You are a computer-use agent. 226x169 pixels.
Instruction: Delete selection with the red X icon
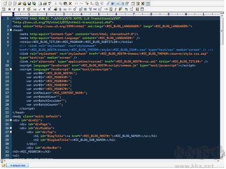[70, 3]
